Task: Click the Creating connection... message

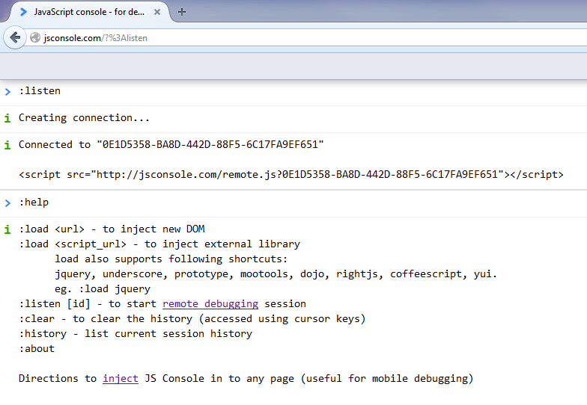Action: (84, 118)
